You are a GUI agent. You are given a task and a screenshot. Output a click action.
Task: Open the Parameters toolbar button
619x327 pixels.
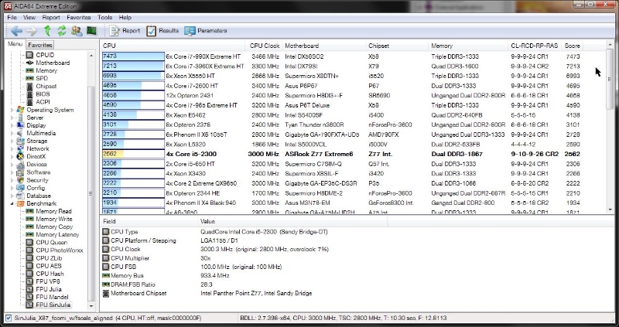(205, 31)
